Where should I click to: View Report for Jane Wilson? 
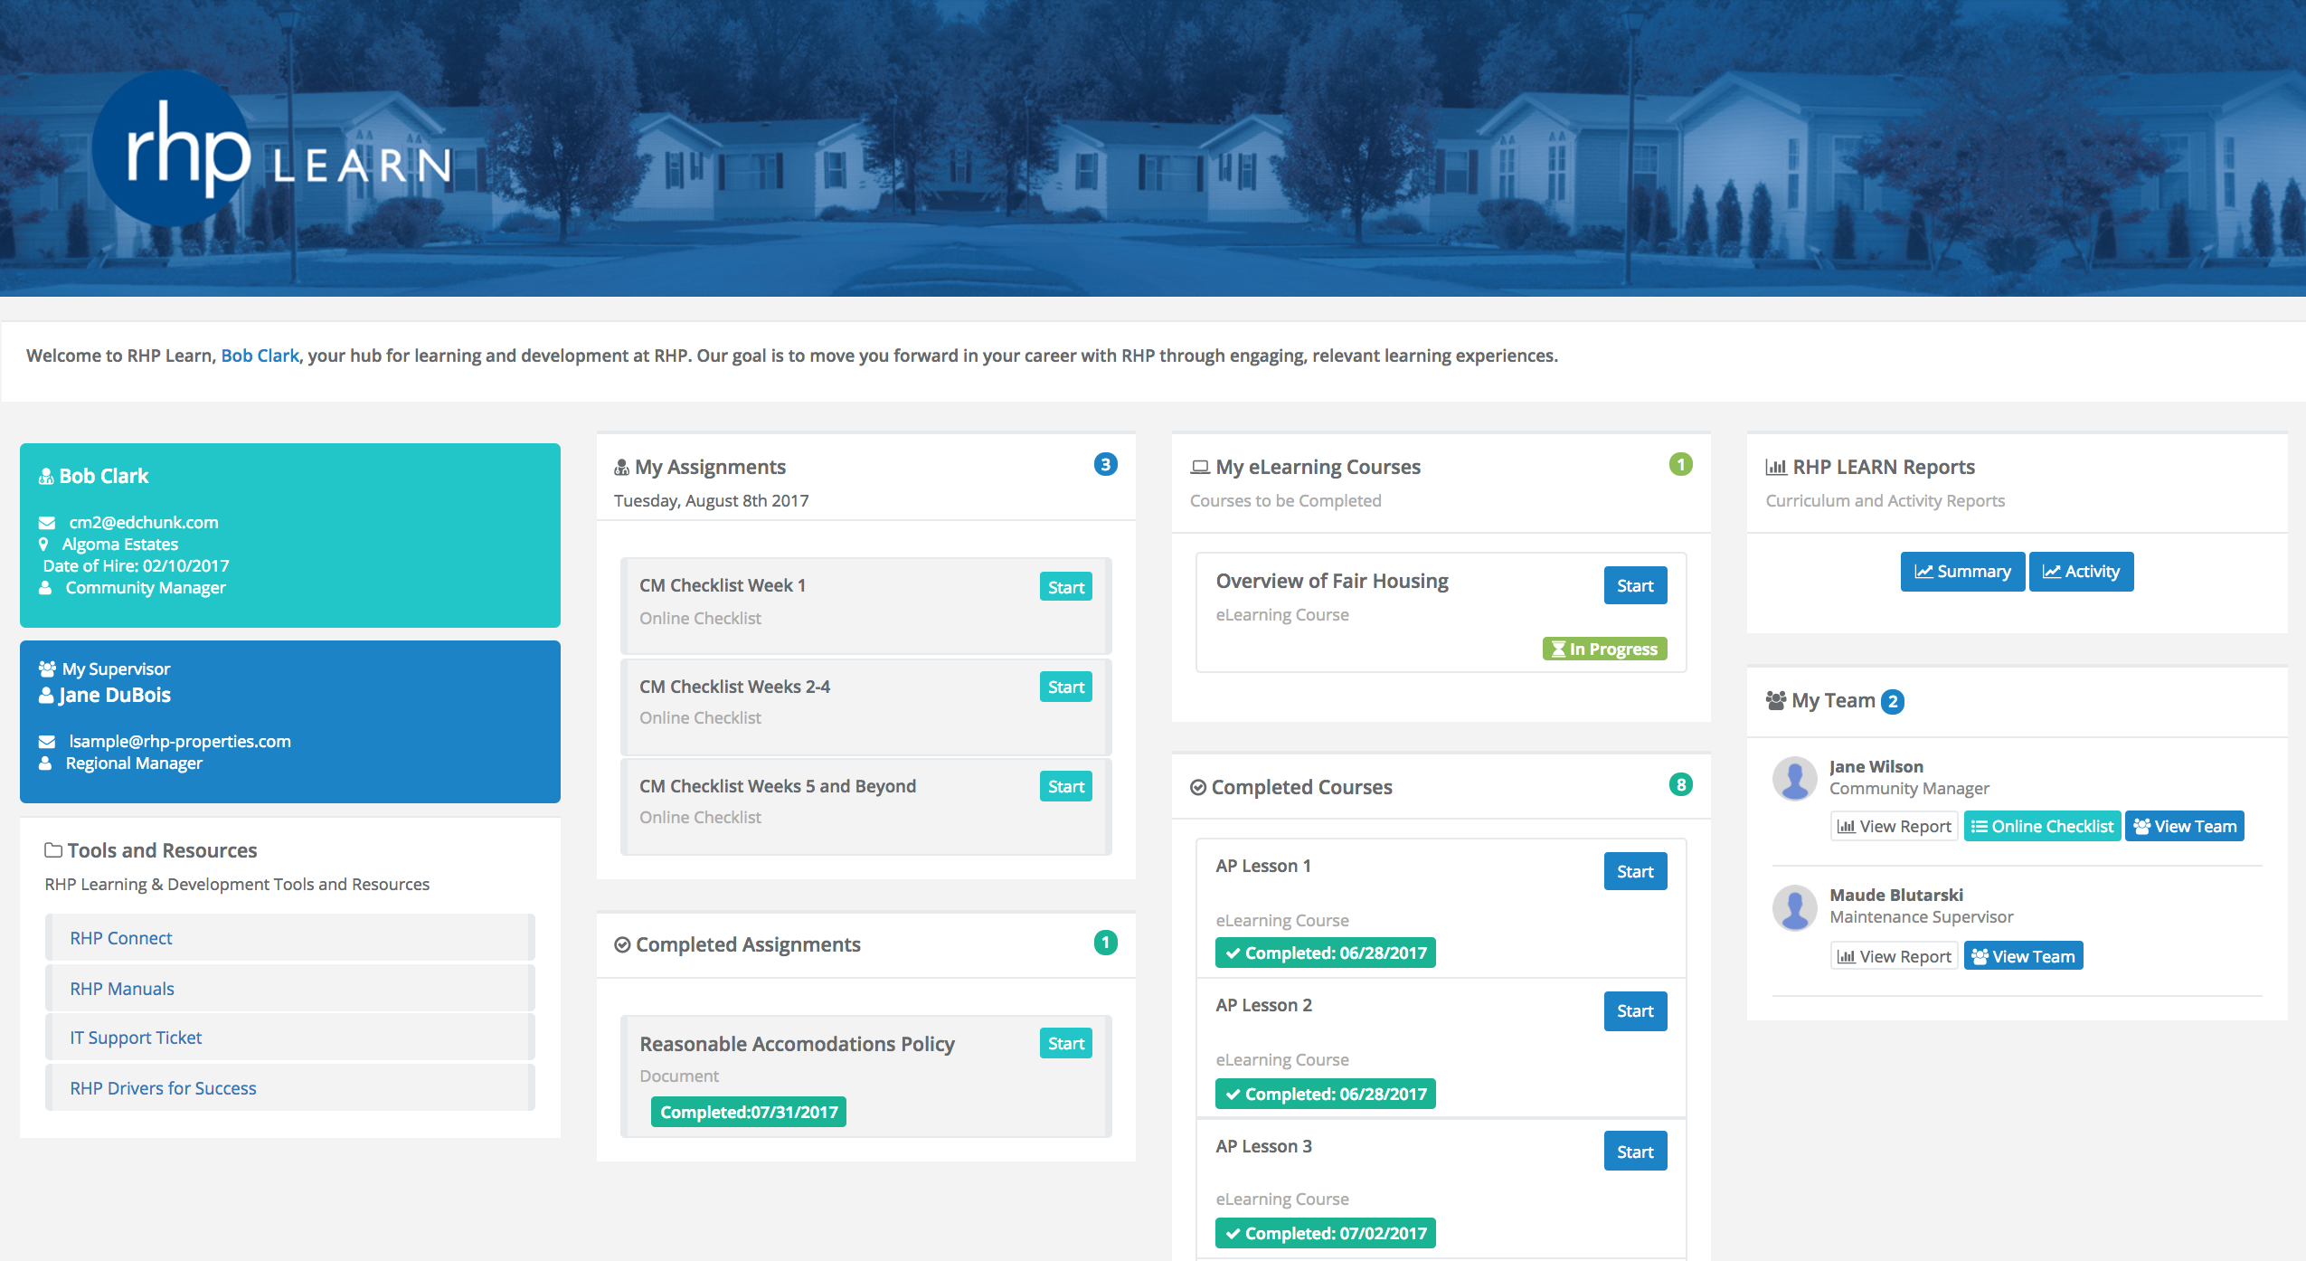point(1894,826)
